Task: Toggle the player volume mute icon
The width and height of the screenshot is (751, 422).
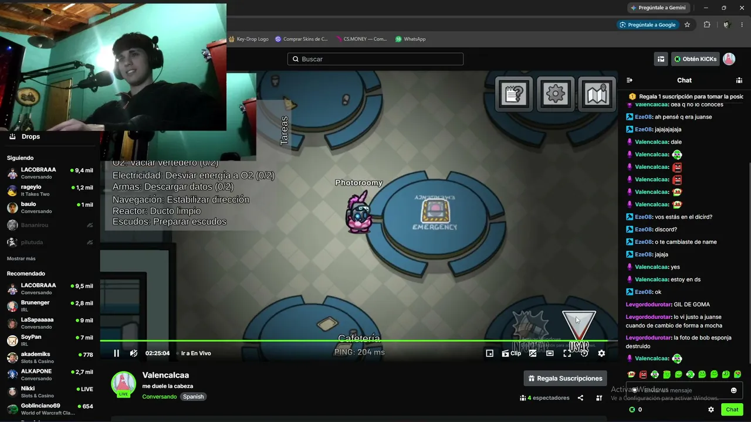Action: [x=134, y=353]
